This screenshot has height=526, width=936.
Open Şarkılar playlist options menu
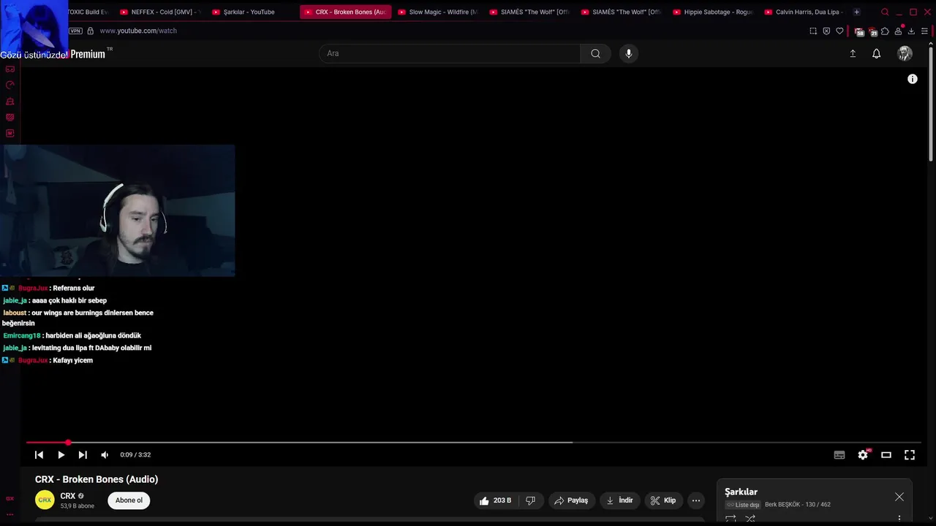click(899, 519)
